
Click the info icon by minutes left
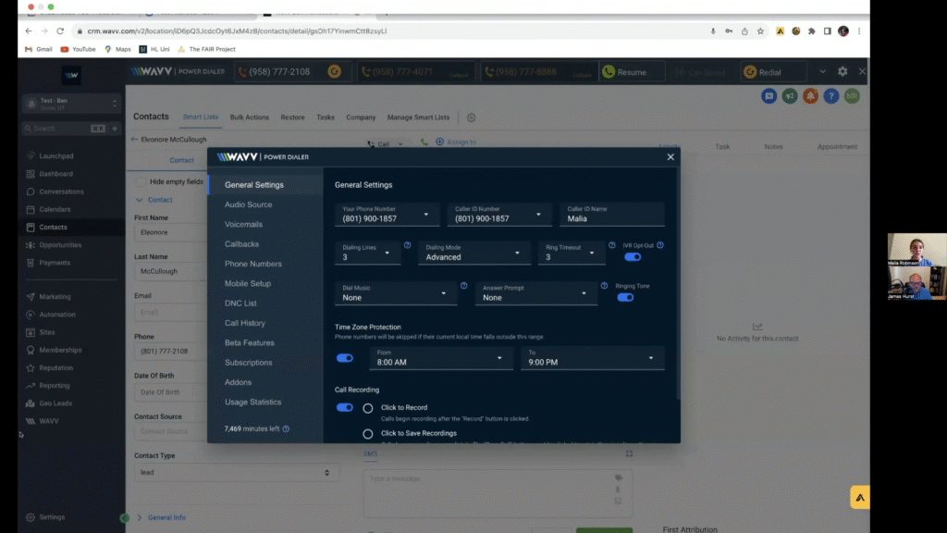[x=287, y=429]
